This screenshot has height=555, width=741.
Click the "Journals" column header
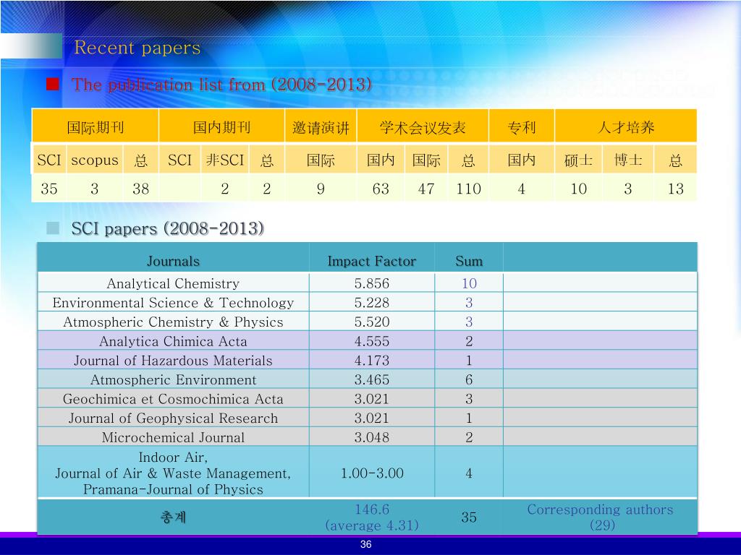(x=174, y=261)
